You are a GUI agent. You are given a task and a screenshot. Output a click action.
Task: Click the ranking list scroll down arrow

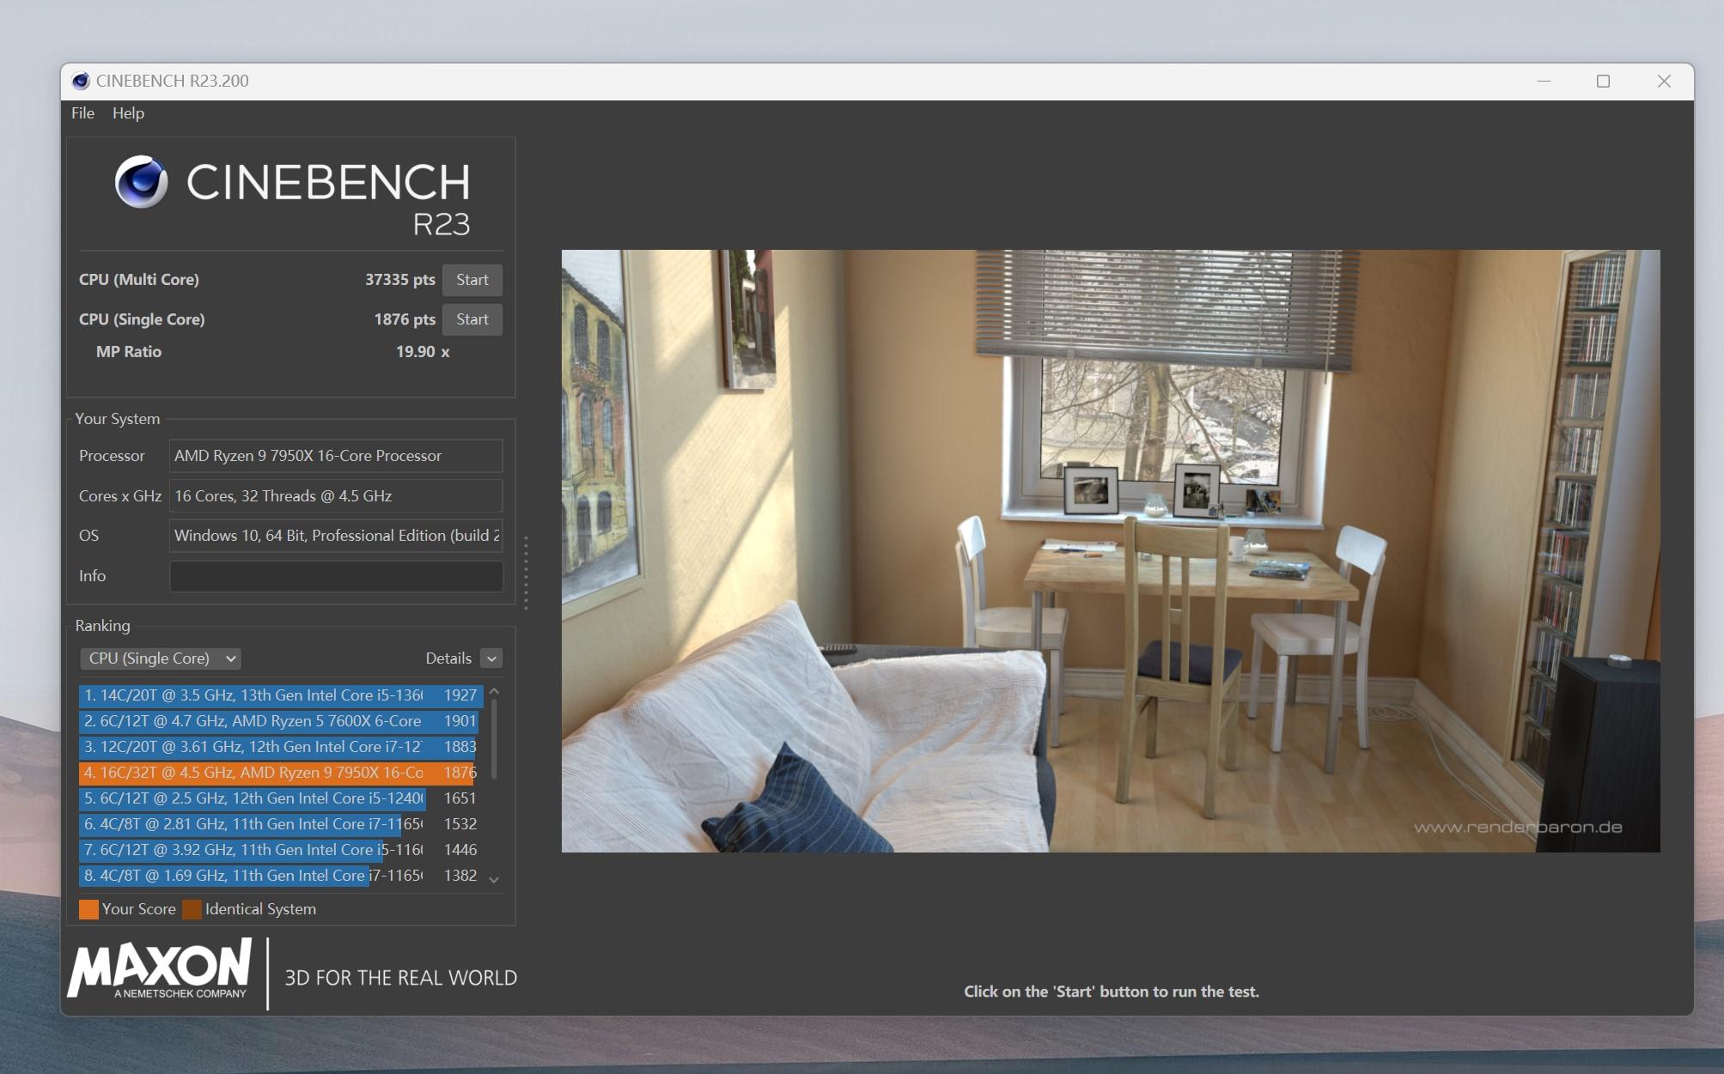494,880
